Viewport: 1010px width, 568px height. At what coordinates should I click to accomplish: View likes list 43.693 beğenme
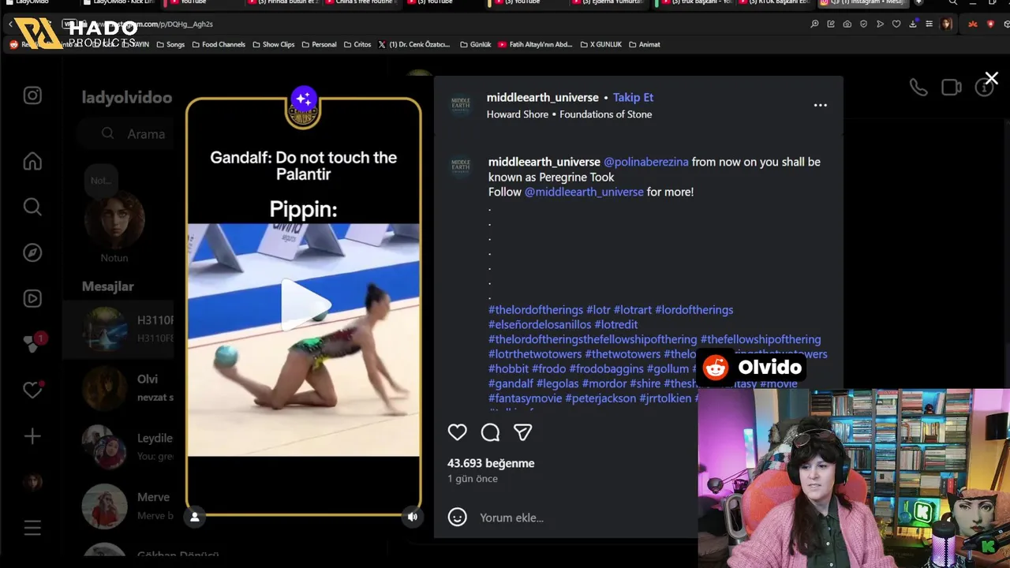pyautogui.click(x=491, y=463)
